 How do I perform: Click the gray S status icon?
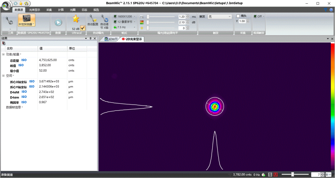tap(270, 175)
